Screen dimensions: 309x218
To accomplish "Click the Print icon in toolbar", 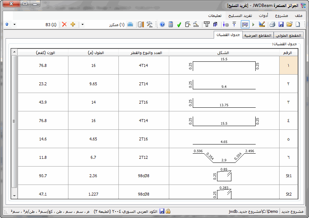I will (272, 24).
